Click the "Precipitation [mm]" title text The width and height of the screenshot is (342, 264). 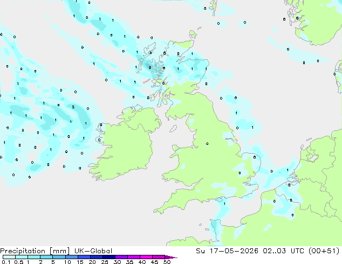[35, 251]
